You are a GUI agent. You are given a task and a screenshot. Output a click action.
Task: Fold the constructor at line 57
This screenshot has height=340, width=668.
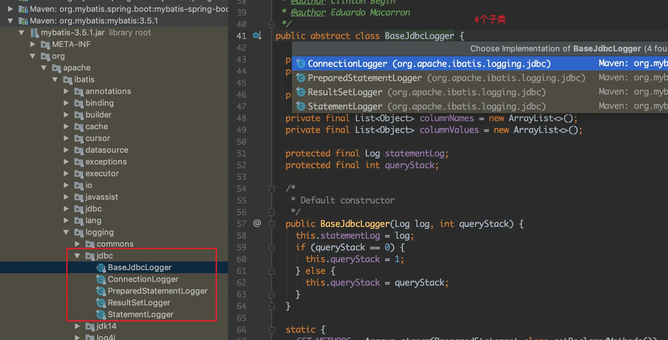click(x=272, y=224)
